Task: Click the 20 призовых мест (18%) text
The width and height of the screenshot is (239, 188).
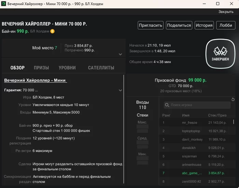Action: tap(181, 91)
